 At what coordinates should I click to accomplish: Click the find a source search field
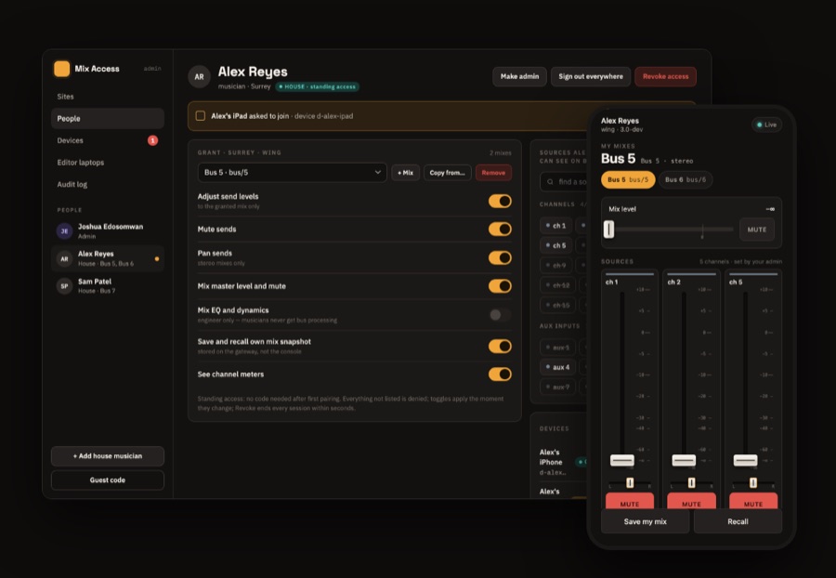point(564,182)
